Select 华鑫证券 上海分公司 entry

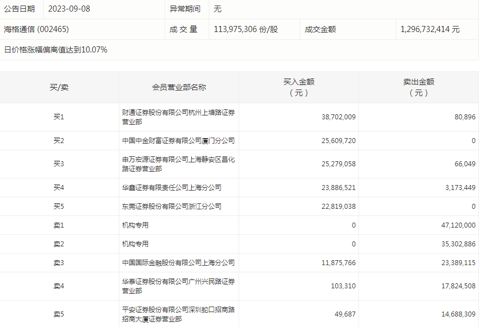tap(172, 188)
